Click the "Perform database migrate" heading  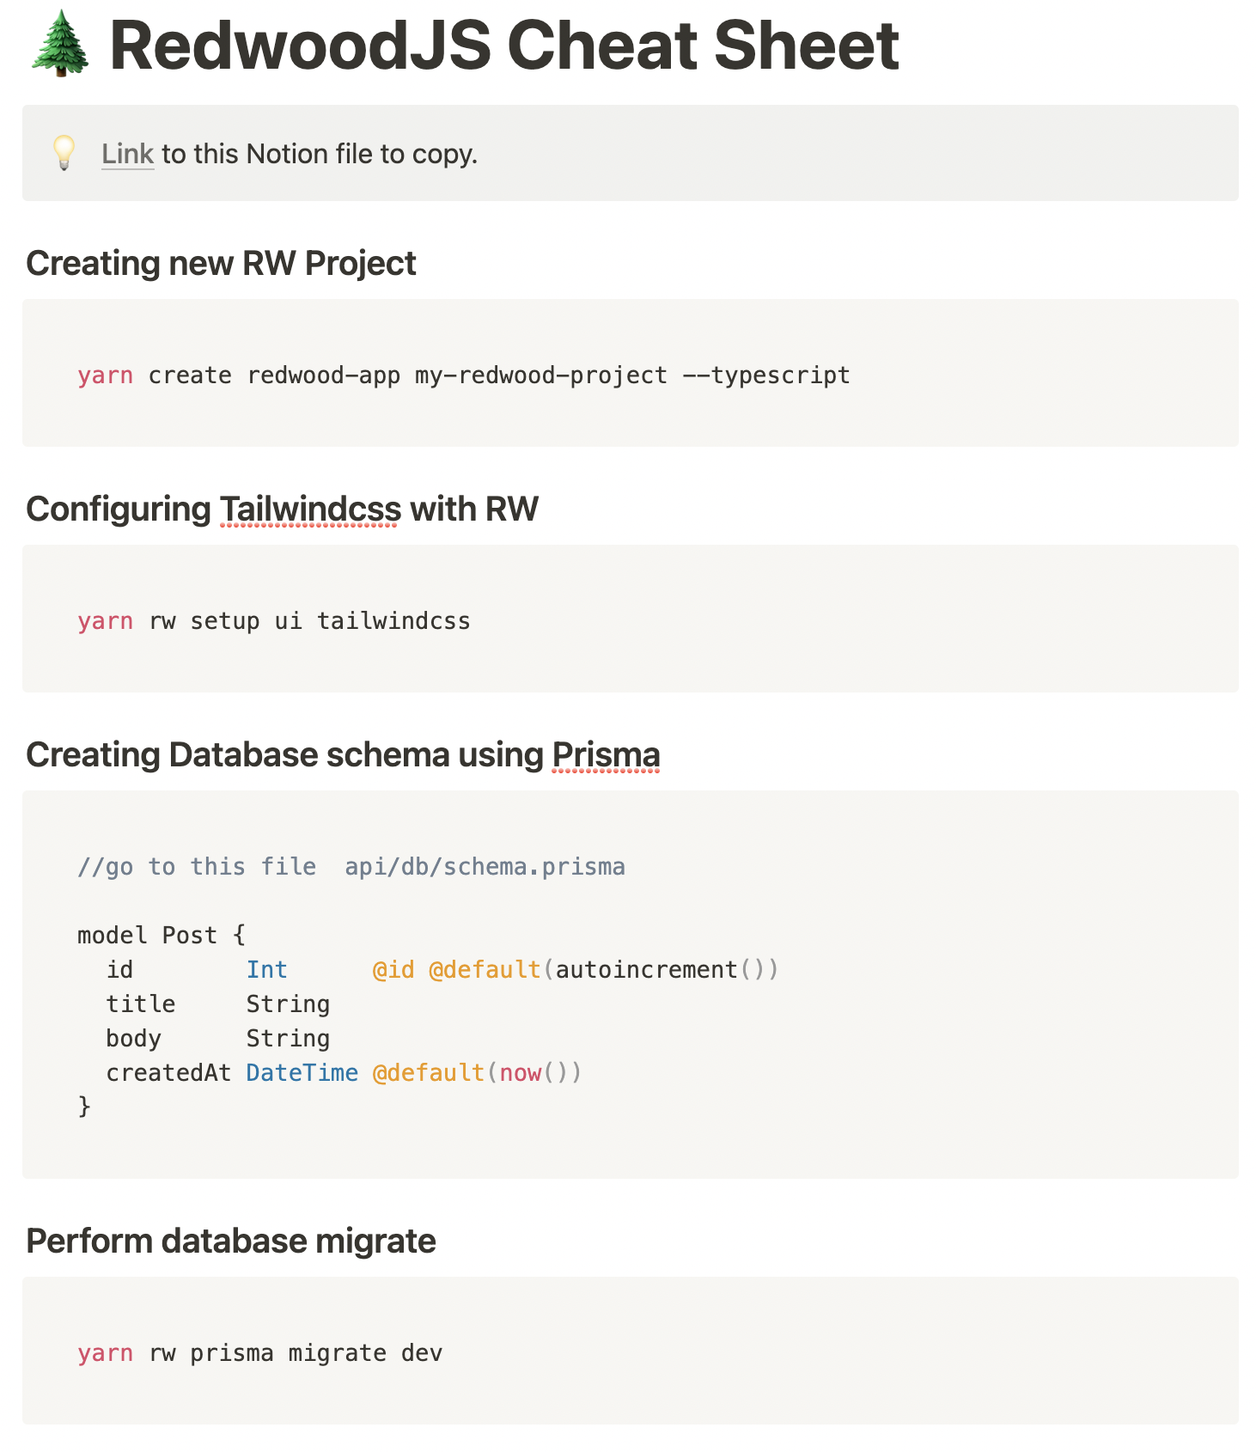pos(230,1241)
